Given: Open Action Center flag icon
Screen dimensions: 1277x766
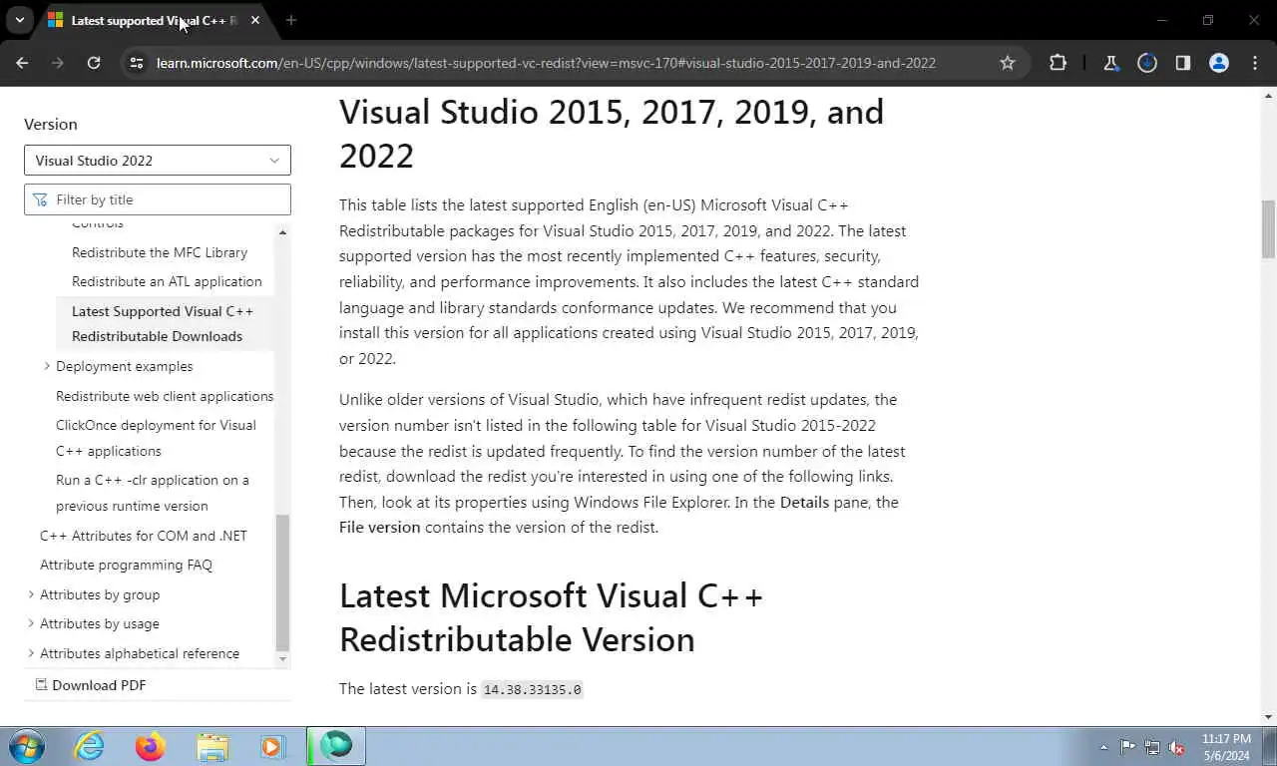Looking at the screenshot, I should point(1127,747).
